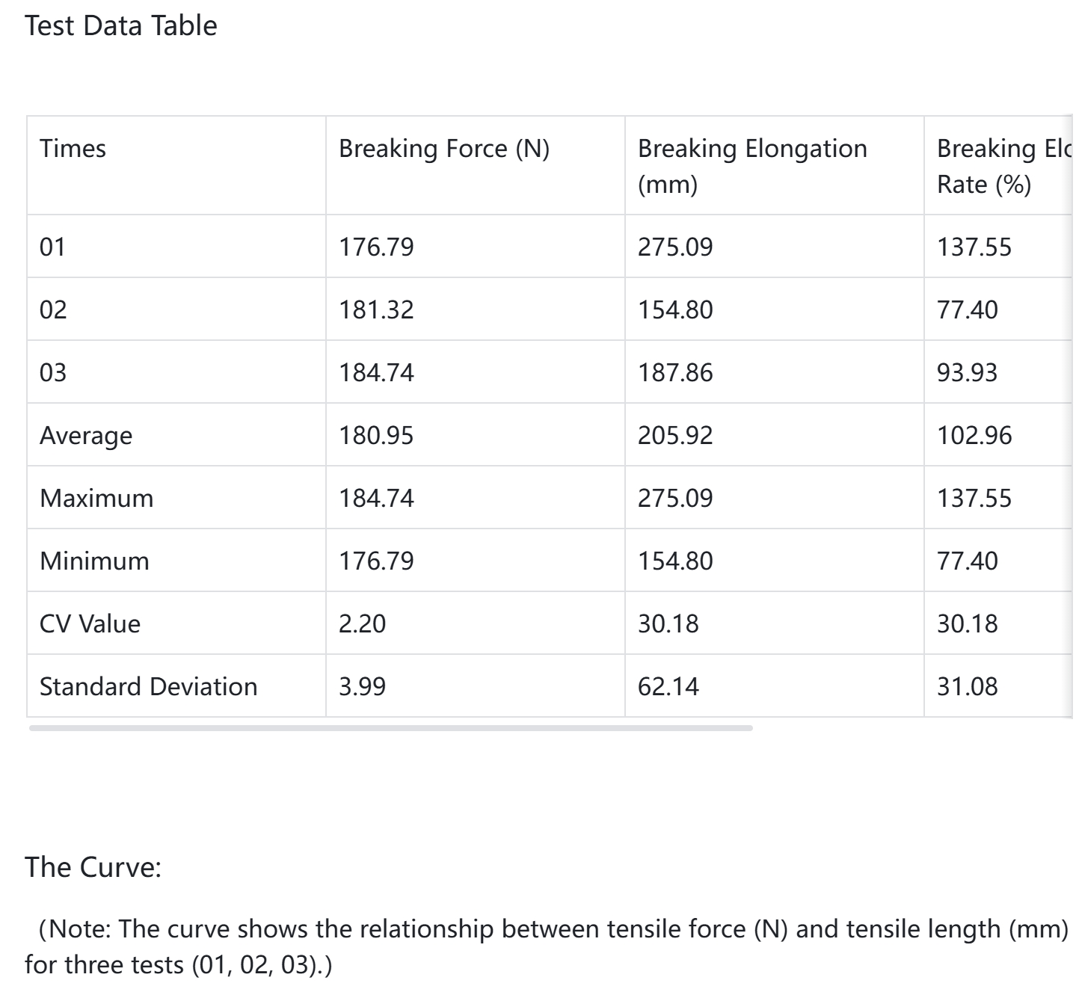Click the "Maximum" row label
Image resolution: width=1076 pixels, height=998 pixels.
(96, 498)
